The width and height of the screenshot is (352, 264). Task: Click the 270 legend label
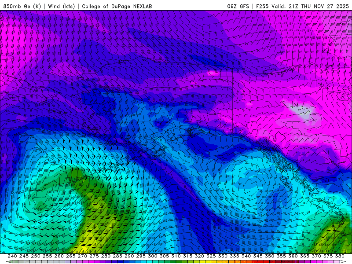click(x=82, y=256)
